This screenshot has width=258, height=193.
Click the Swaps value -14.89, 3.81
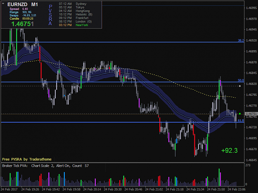[29, 15]
